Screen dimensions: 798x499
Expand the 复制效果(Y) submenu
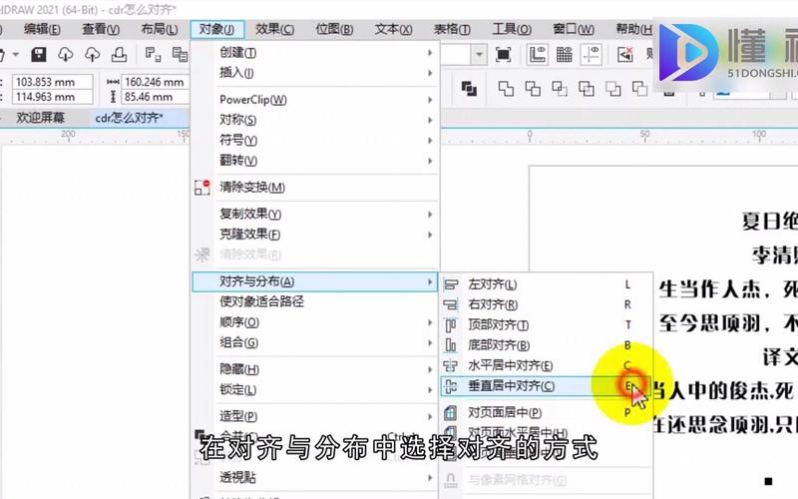click(x=315, y=214)
